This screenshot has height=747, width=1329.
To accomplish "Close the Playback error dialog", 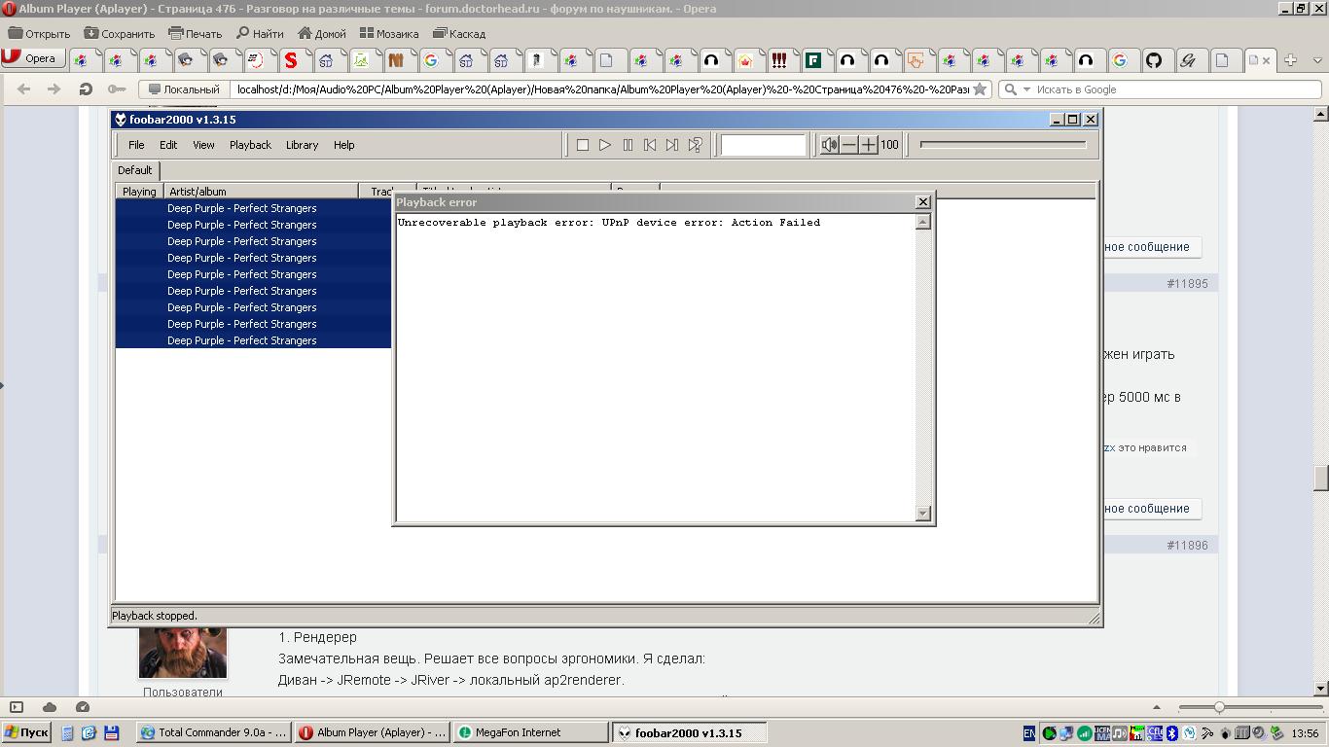I will 923,202.
